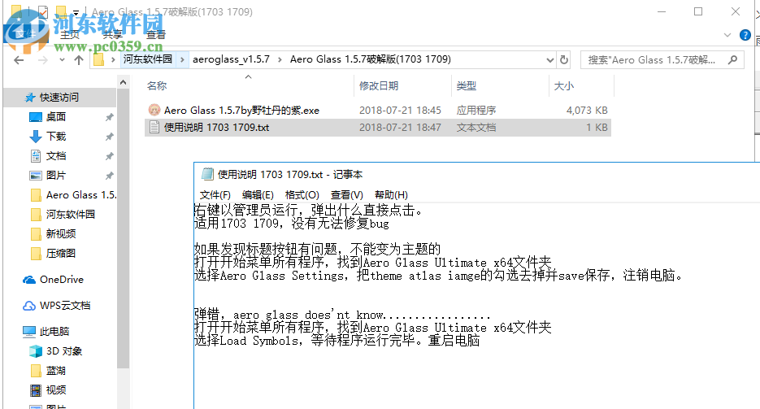Open Explorer help question mark icon
The height and width of the screenshot is (409, 760).
745,35
